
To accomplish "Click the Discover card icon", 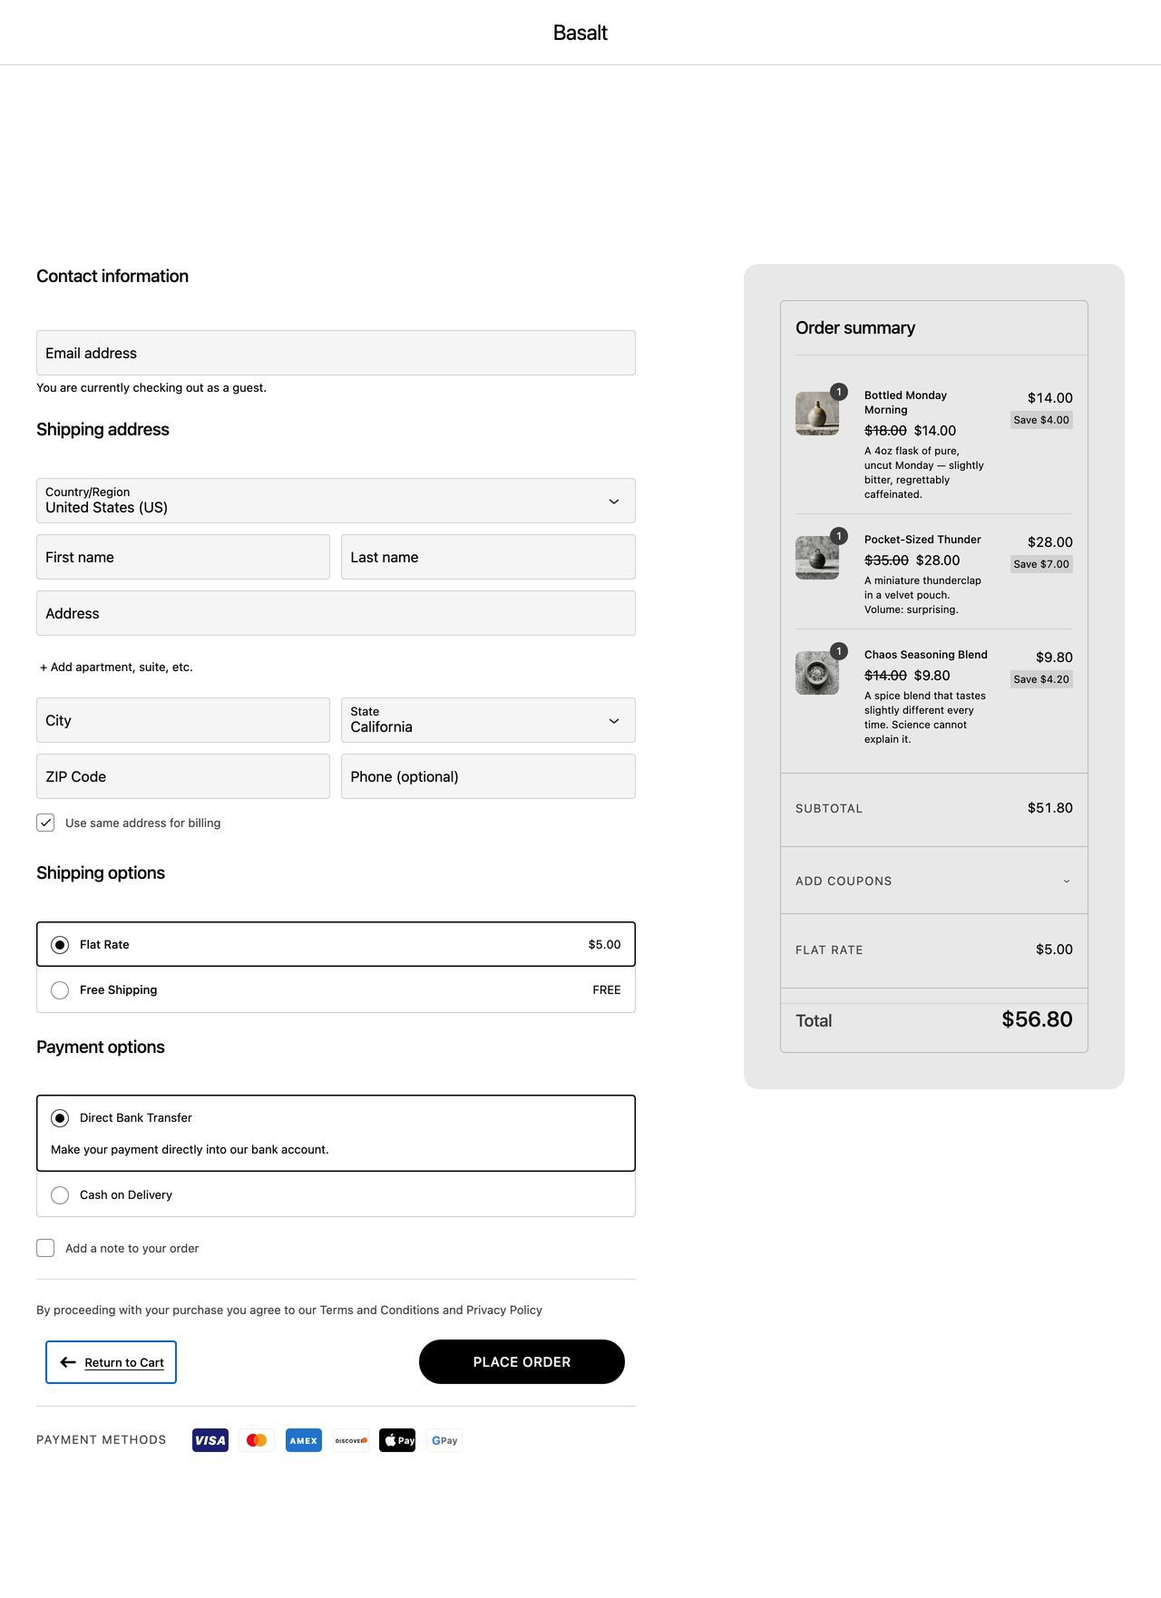I will point(351,1440).
